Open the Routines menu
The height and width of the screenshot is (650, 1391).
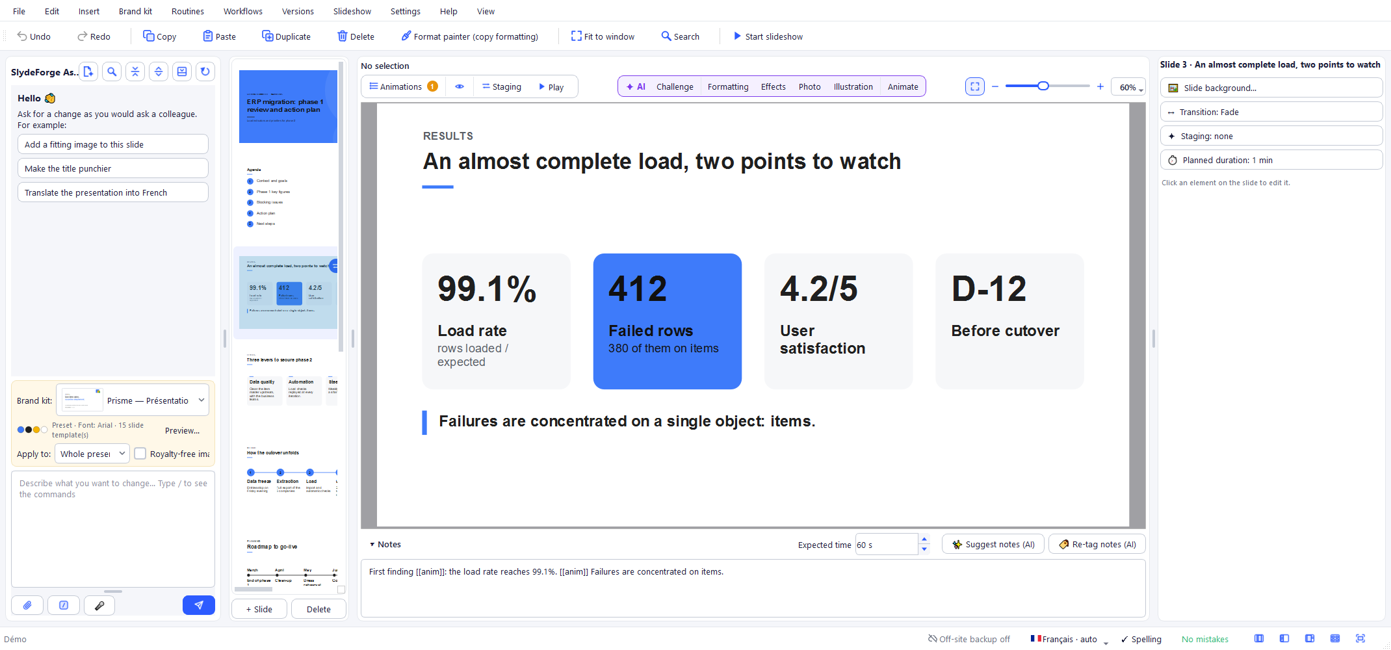(188, 11)
